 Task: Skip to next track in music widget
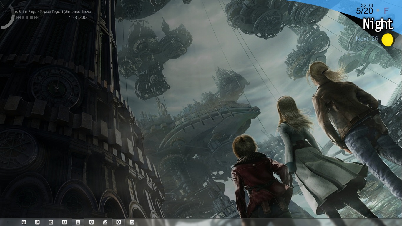coord(36,17)
